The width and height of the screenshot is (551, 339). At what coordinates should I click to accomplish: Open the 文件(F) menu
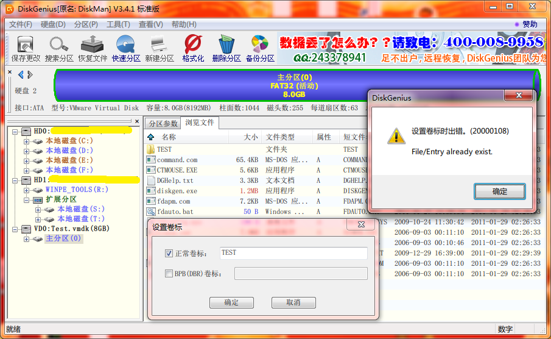coord(20,24)
